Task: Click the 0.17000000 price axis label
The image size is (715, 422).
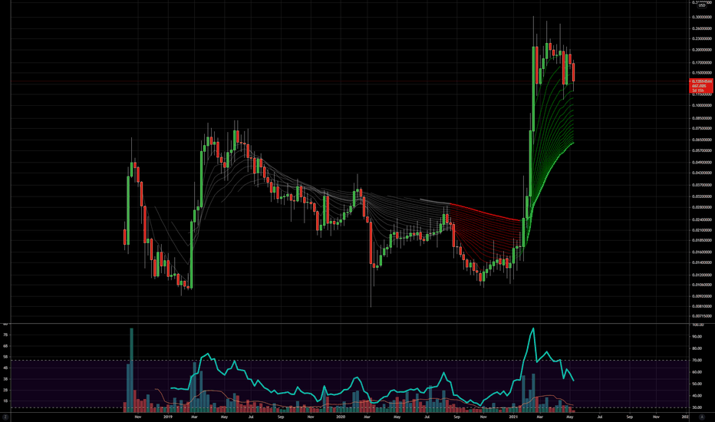Action: (702, 62)
